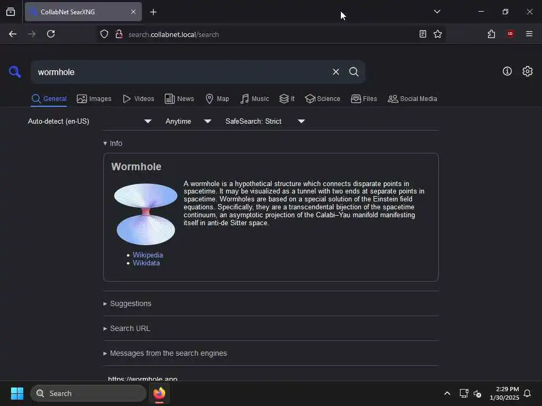Open Firefox application menu

(x=529, y=34)
